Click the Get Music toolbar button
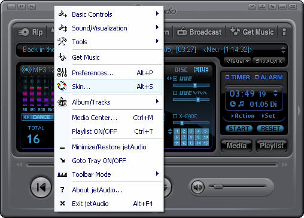Screen dimensions: 304x218 (252, 32)
